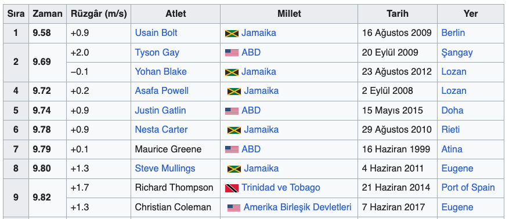The height and width of the screenshot is (219, 509).
Task: Open the Şangay location link
Action: point(457,53)
